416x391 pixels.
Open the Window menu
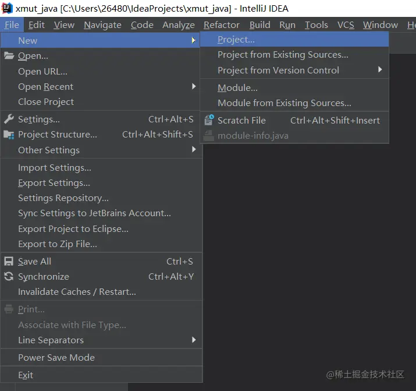coord(381,24)
